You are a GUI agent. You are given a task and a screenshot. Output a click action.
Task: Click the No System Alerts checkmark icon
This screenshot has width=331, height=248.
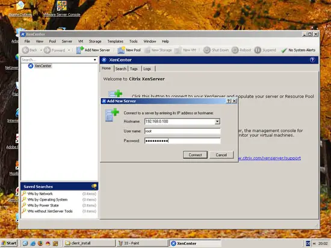pyautogui.click(x=284, y=50)
